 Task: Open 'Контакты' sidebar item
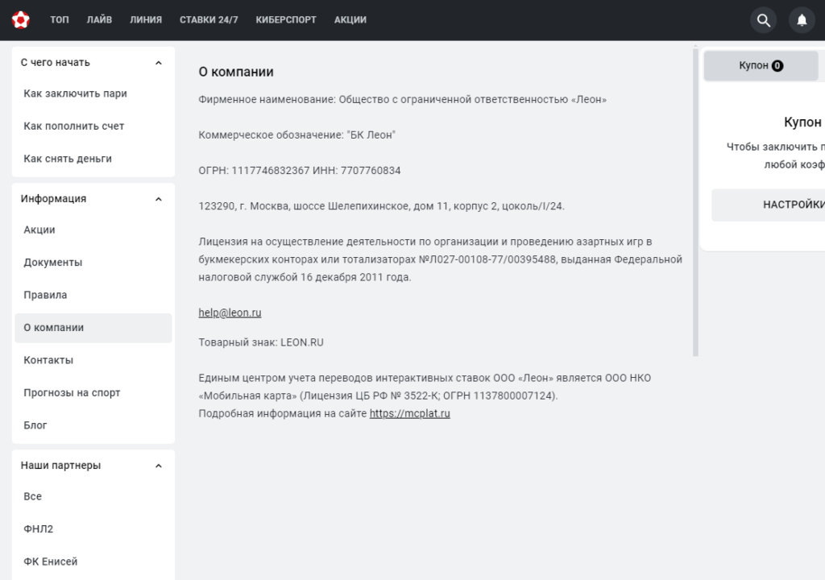pyautogui.click(x=93, y=361)
